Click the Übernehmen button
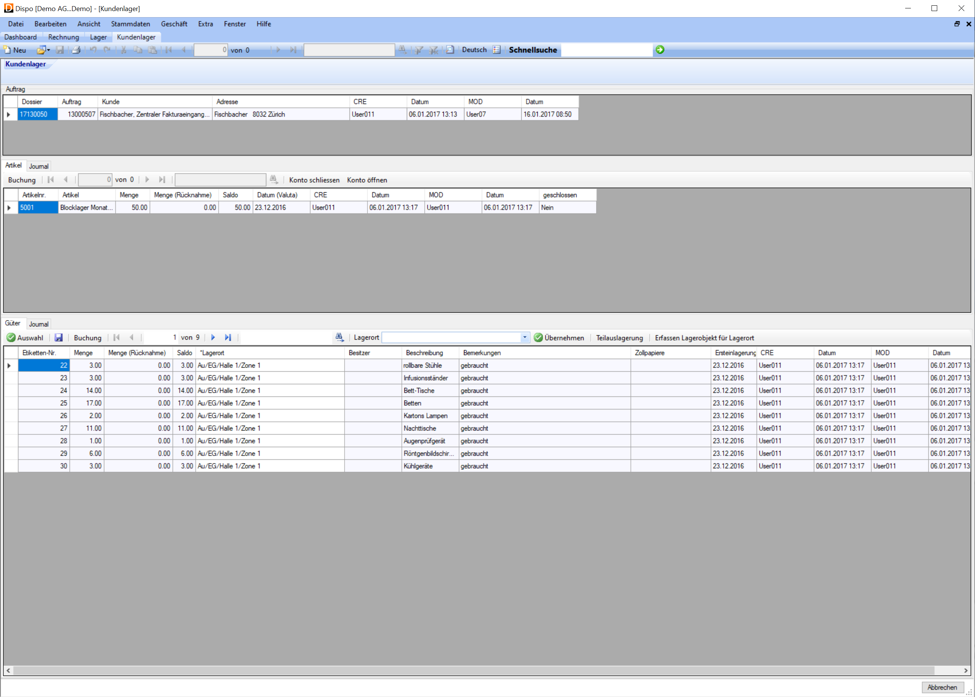Screen dimensions: 975x697 tap(559, 338)
